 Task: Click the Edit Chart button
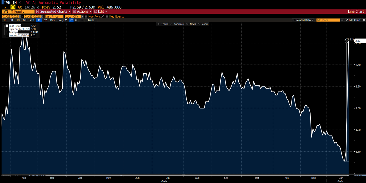353,20
